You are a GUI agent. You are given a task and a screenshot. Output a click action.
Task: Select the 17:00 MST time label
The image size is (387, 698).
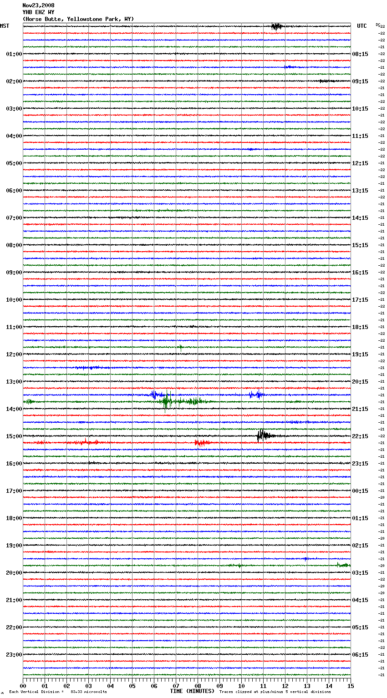click(14, 491)
